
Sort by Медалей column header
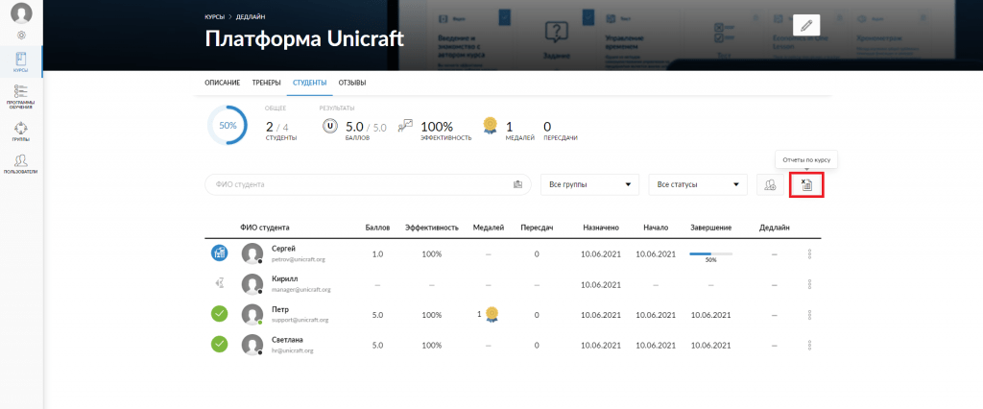(489, 228)
